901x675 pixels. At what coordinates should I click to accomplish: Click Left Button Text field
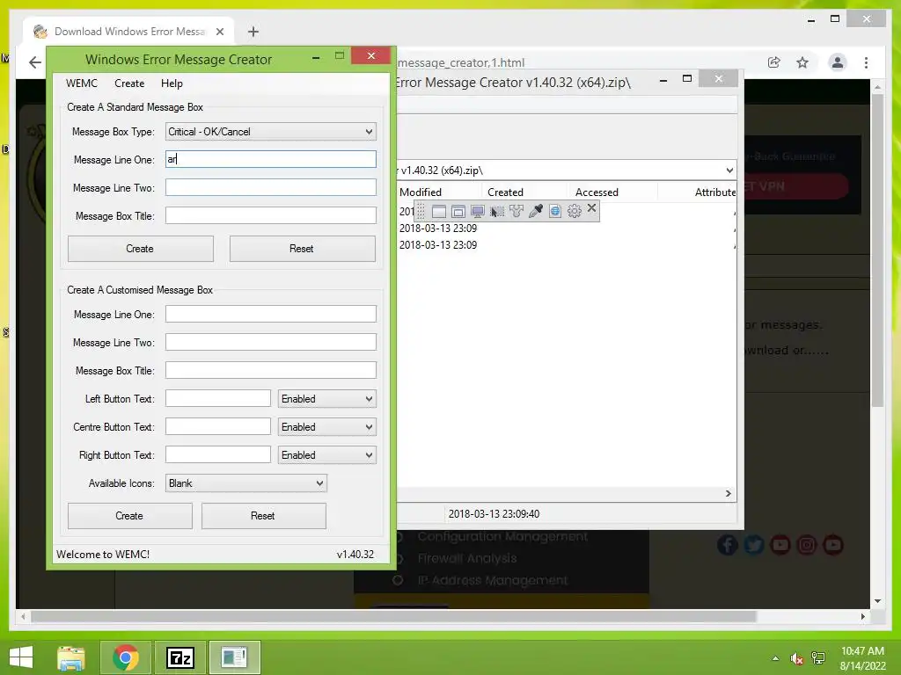(x=218, y=398)
